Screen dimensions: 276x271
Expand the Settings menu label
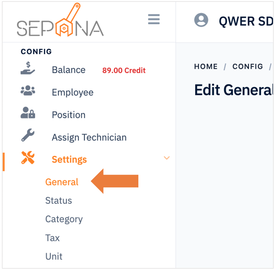click(69, 160)
